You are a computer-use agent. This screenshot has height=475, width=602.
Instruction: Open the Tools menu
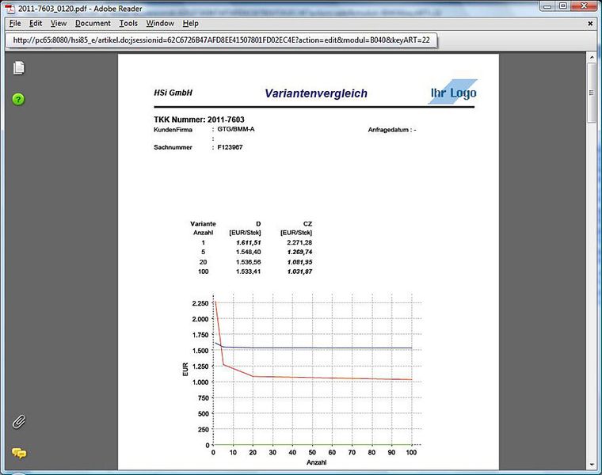(128, 24)
